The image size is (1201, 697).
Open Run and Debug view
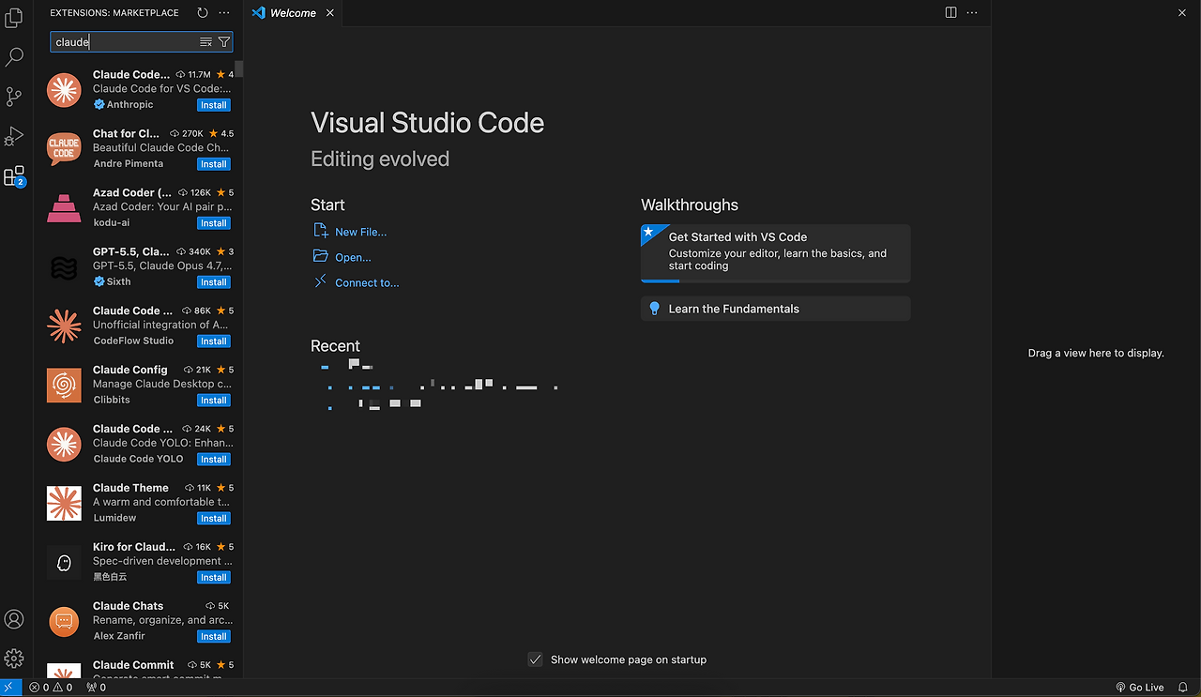click(14, 137)
